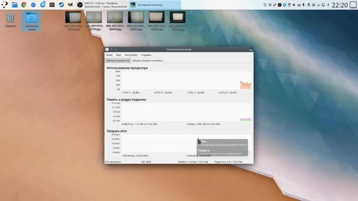Open Google Chrome from the panel

pyautogui.click(x=24, y=5)
